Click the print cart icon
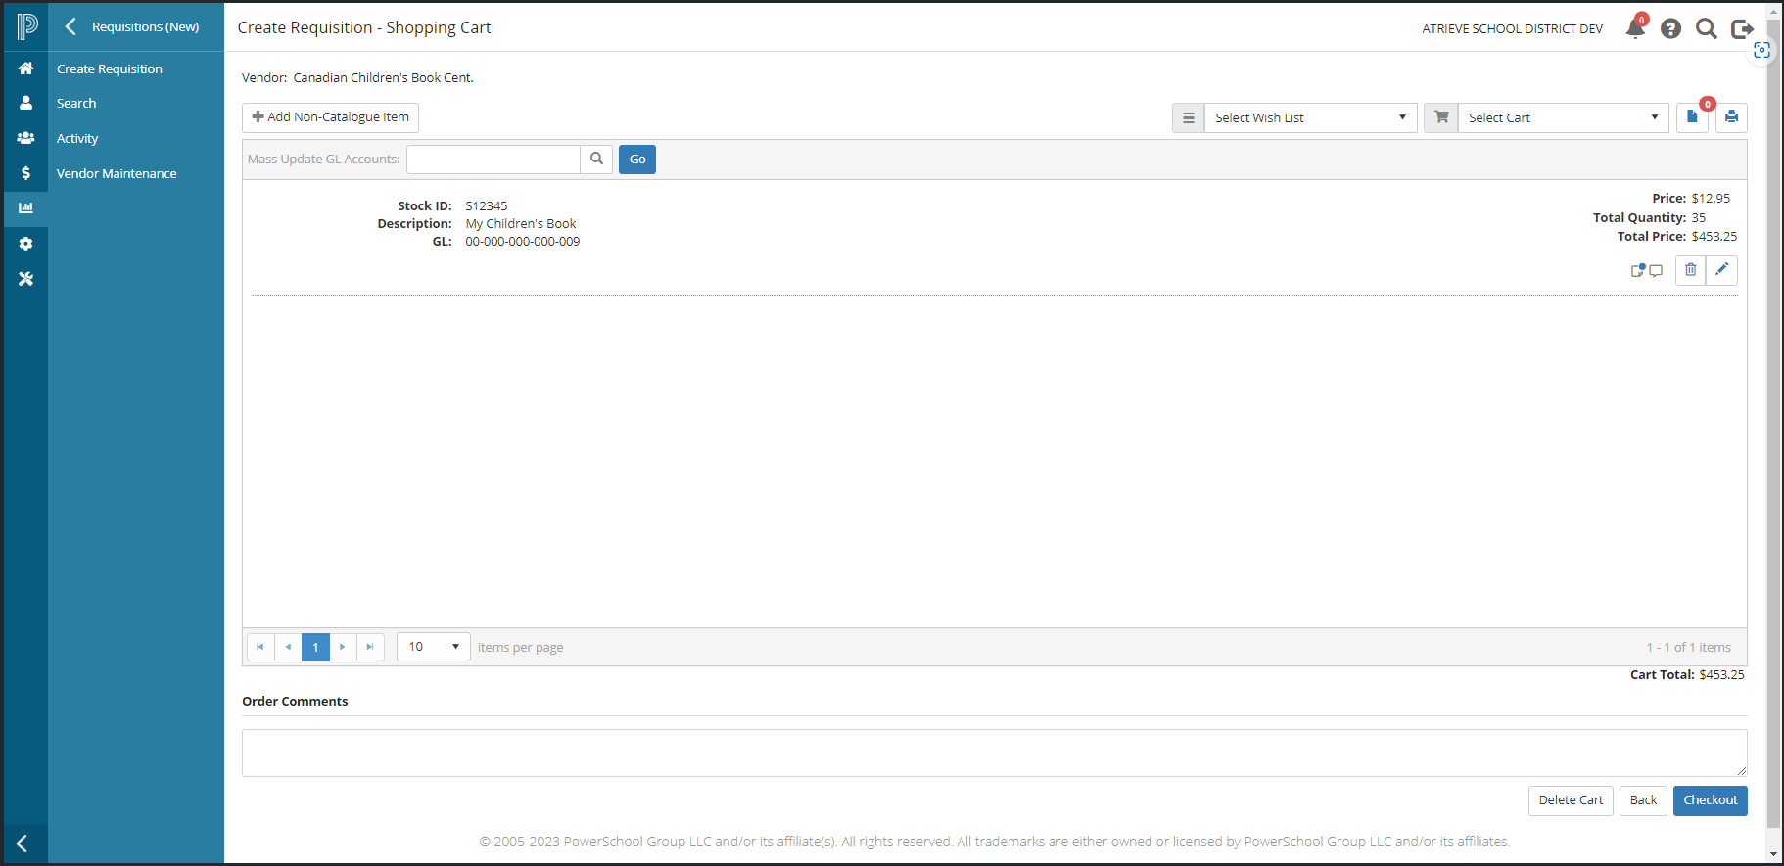Viewport: 1784px width, 866px height. (1731, 117)
